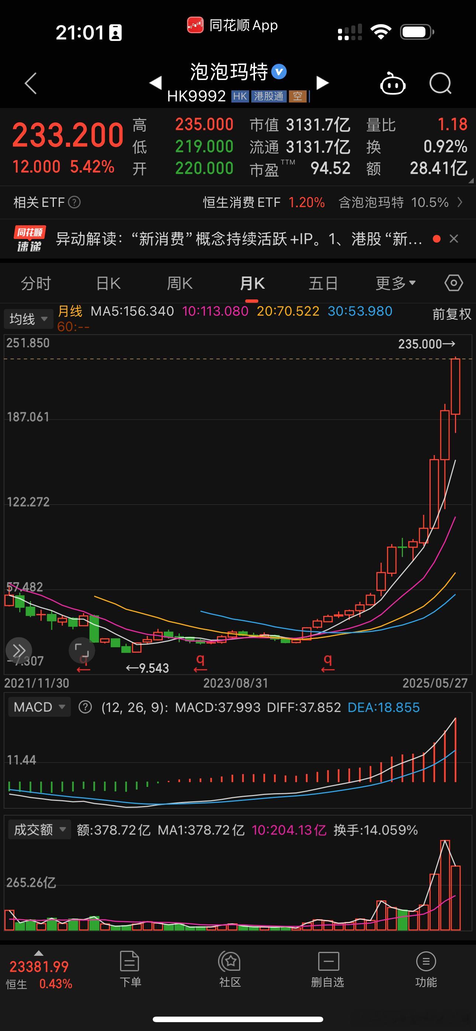Expand quote details corner triangle
This screenshot has height=1031, width=476.
471,181
